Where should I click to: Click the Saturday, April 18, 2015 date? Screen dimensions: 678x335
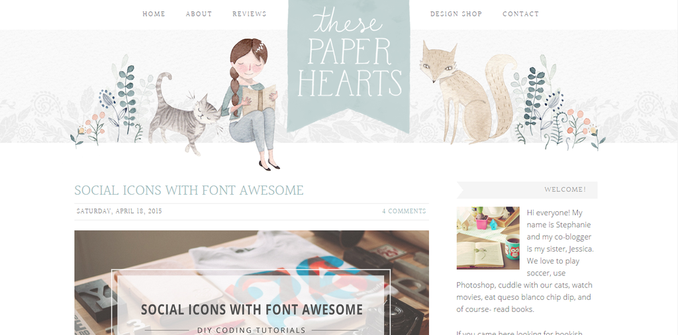[119, 211]
